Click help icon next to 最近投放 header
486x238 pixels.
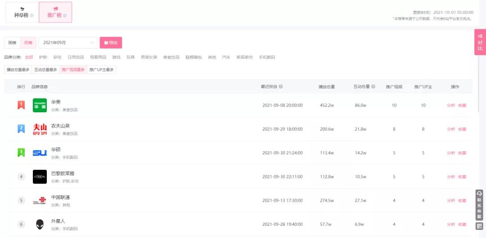tap(281, 87)
